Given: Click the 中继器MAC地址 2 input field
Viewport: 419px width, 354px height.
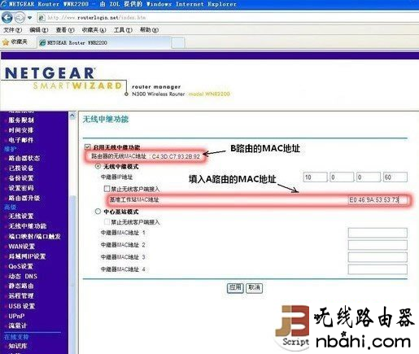Looking at the screenshot, I should (378, 245).
